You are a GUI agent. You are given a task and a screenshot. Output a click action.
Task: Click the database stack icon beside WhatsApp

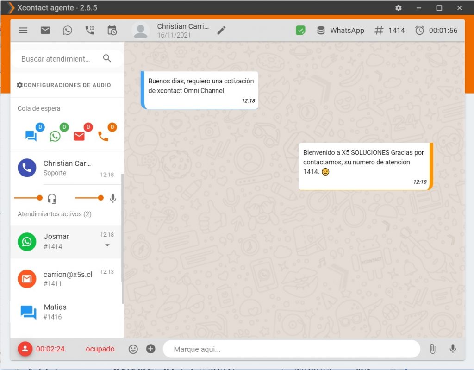click(321, 30)
